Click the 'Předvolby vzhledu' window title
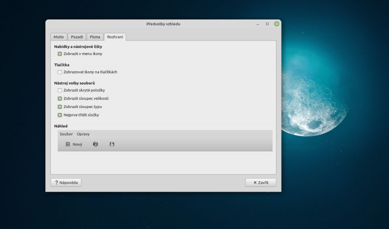The image size is (389, 229). 163,24
